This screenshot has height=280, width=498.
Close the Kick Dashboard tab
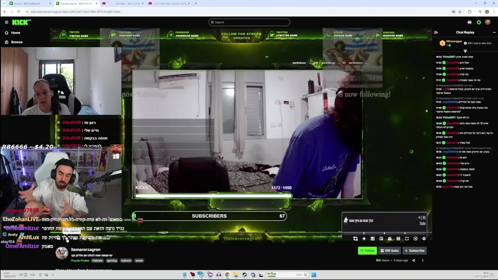coord(50,3)
